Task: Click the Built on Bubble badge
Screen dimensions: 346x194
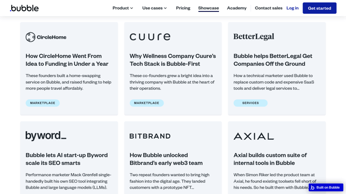Action: pos(326,188)
